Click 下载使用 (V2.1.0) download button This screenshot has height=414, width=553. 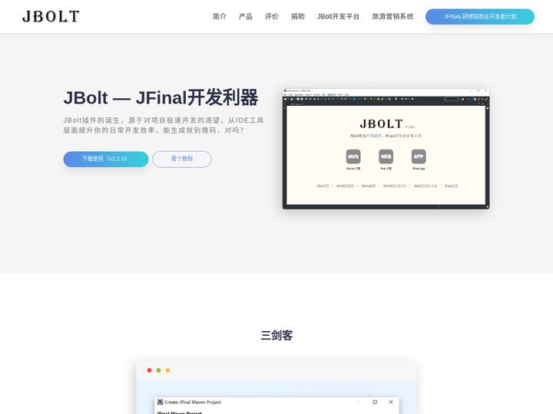(106, 159)
